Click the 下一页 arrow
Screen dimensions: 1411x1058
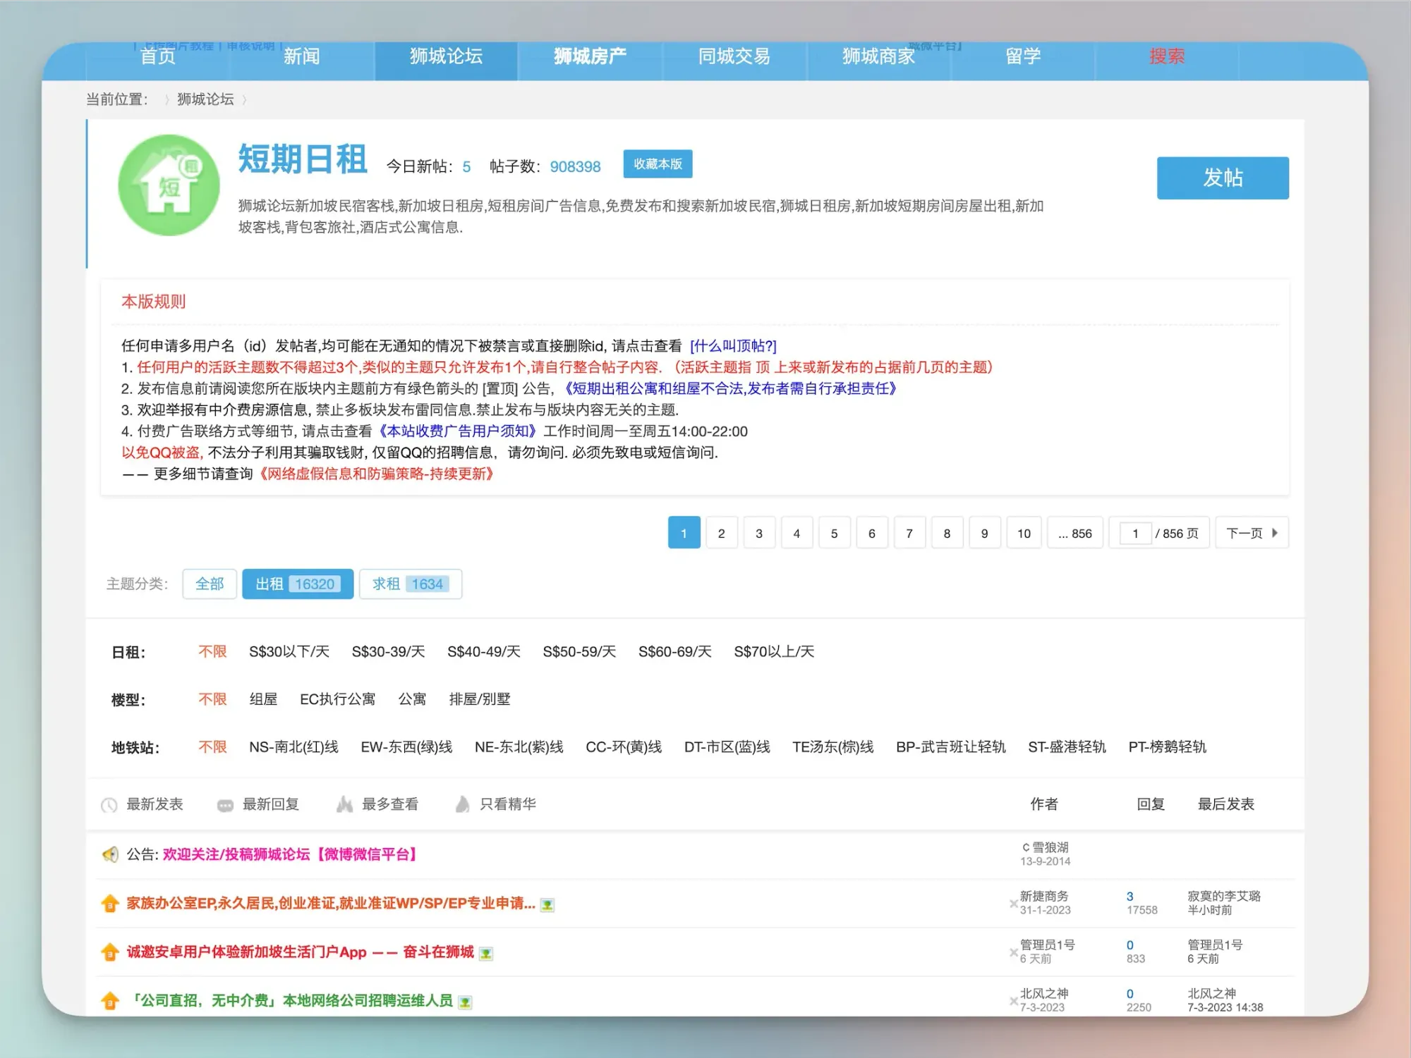point(1275,533)
